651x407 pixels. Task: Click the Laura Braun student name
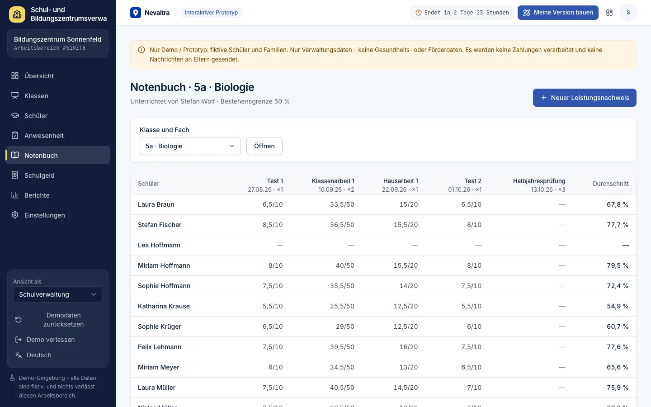click(156, 204)
